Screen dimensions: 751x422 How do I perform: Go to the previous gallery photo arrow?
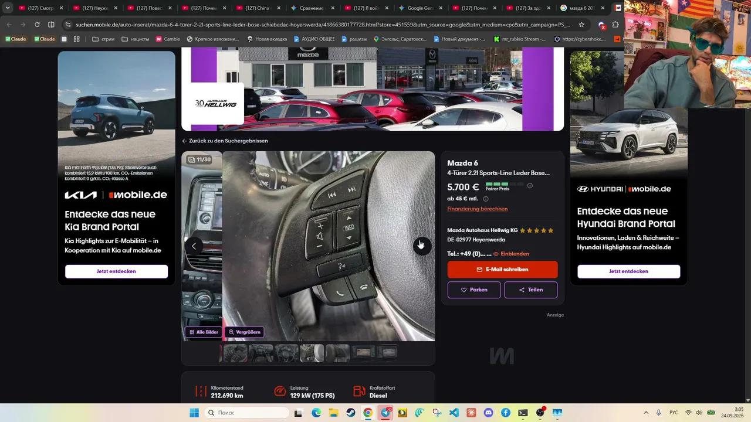194,246
